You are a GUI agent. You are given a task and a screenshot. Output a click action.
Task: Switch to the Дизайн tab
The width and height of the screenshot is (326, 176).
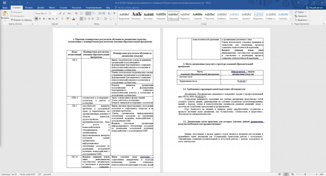(40, 8)
